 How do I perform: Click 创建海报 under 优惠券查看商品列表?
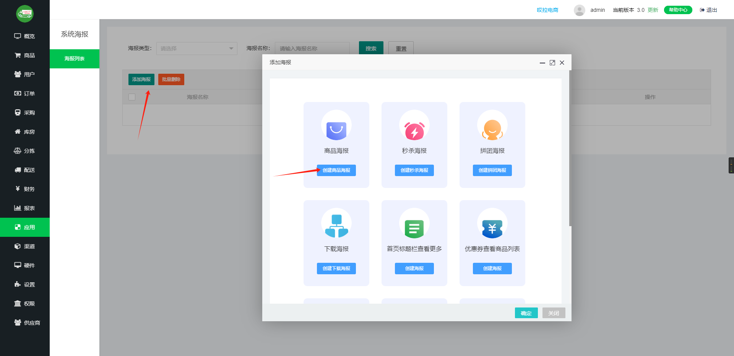pyautogui.click(x=492, y=269)
